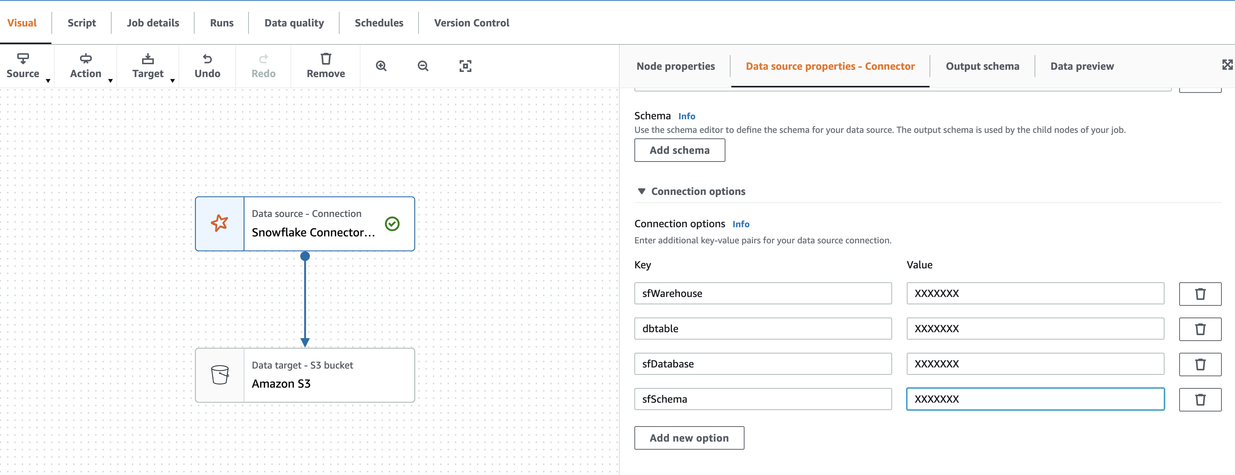Image resolution: width=1235 pixels, height=475 pixels.
Task: Collapse the Connection options section
Action: (642, 191)
